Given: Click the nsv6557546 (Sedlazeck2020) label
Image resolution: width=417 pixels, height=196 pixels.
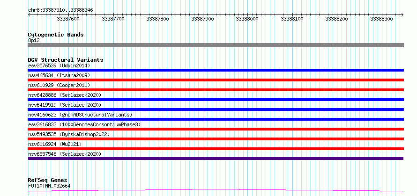Looking at the screenshot, I should pyautogui.click(x=65, y=154).
